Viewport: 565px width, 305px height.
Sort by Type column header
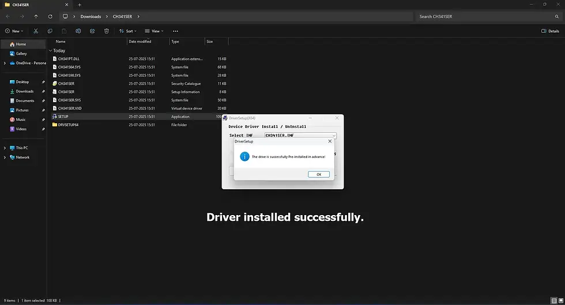pos(175,42)
